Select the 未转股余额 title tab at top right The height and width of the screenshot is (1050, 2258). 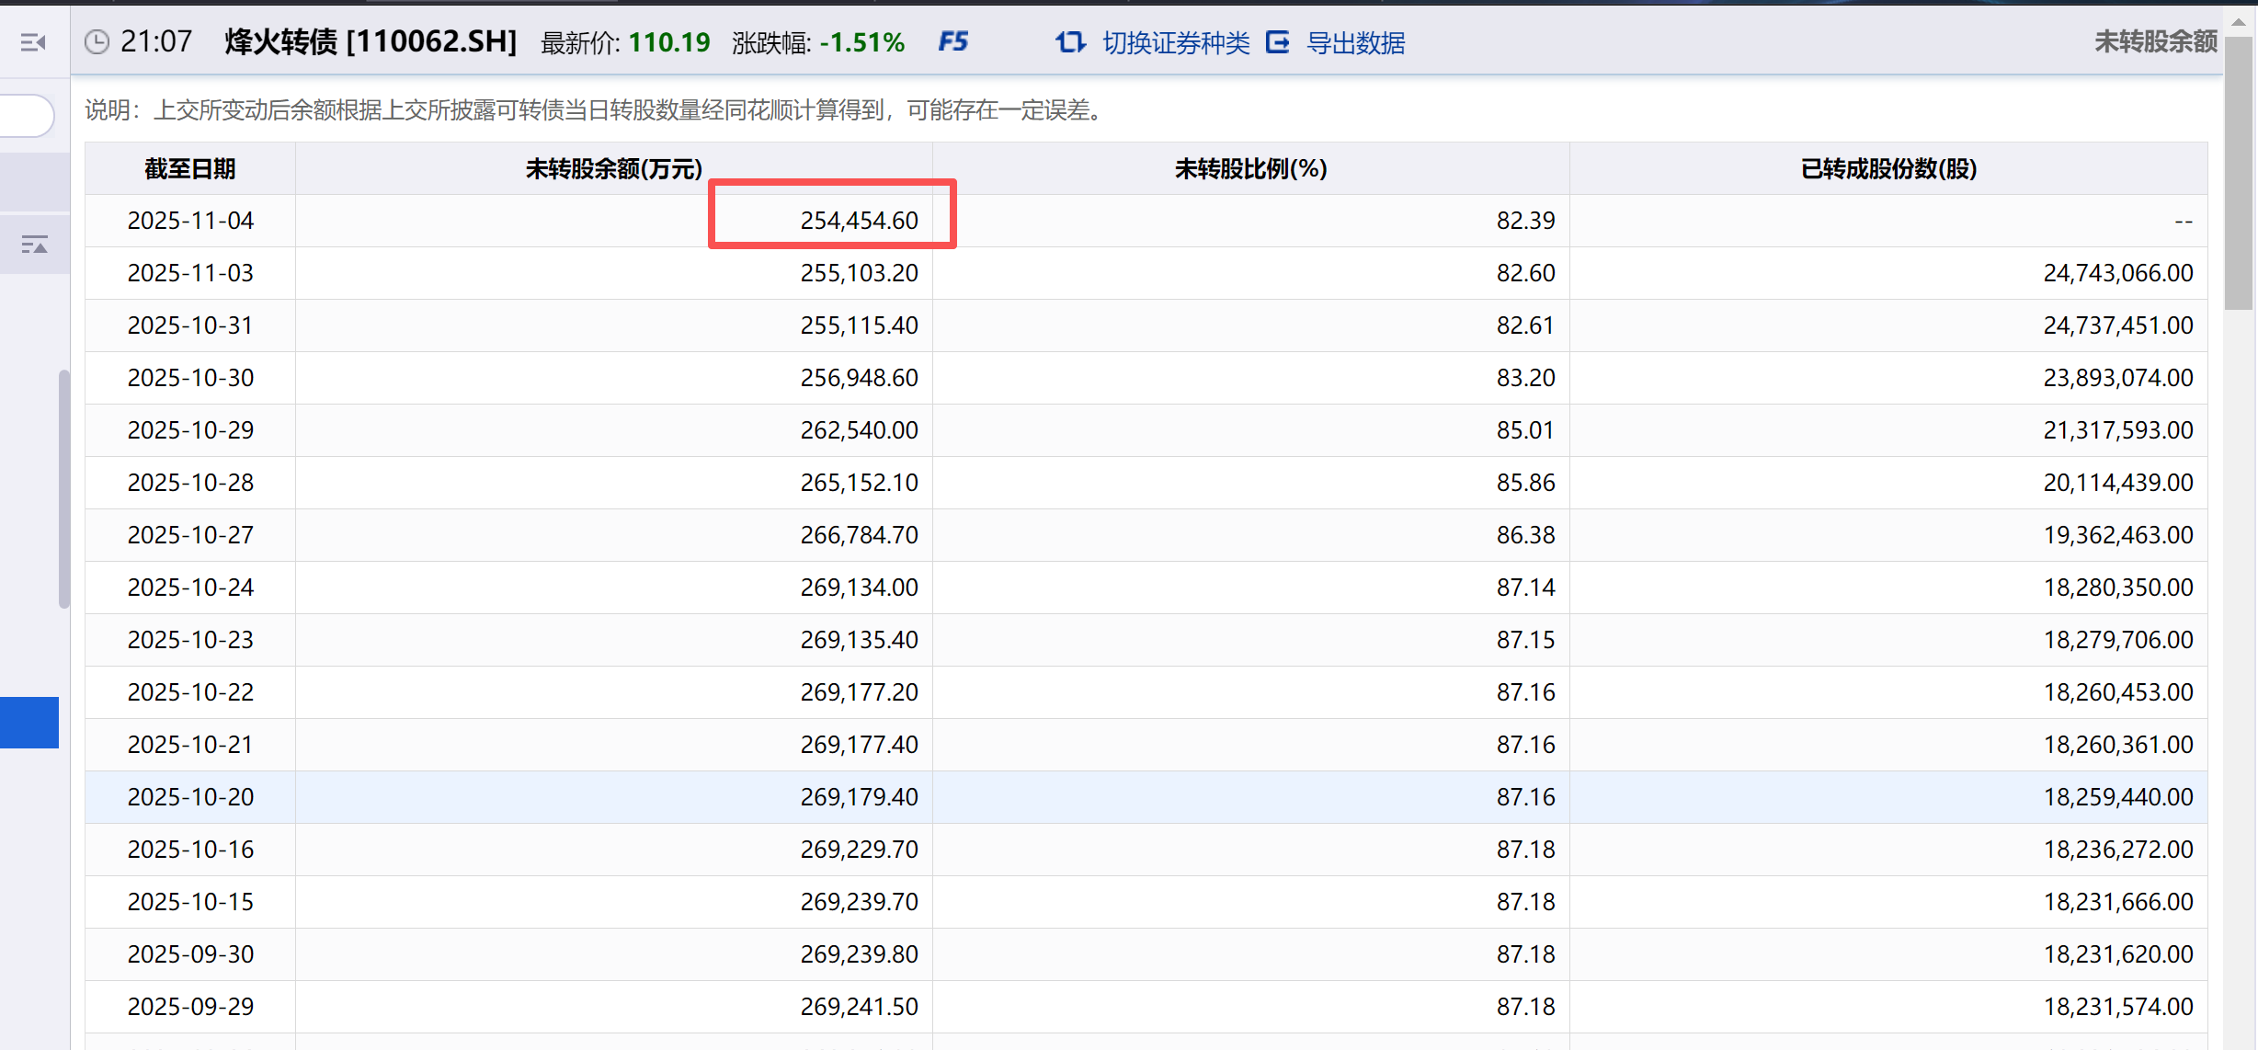click(2155, 41)
